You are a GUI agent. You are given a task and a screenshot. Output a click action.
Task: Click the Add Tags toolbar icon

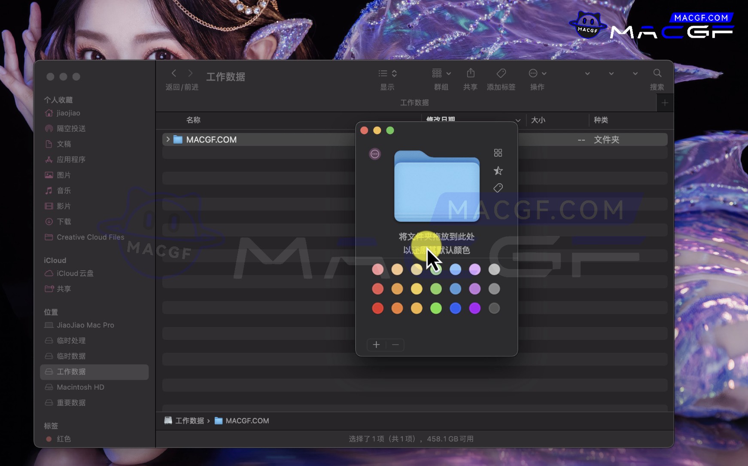tap(501, 73)
